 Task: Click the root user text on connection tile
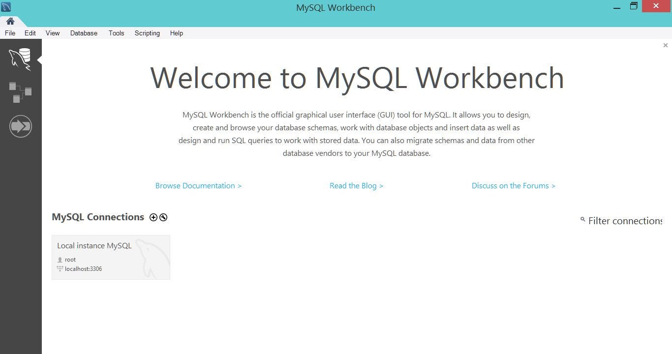pyautogui.click(x=70, y=260)
